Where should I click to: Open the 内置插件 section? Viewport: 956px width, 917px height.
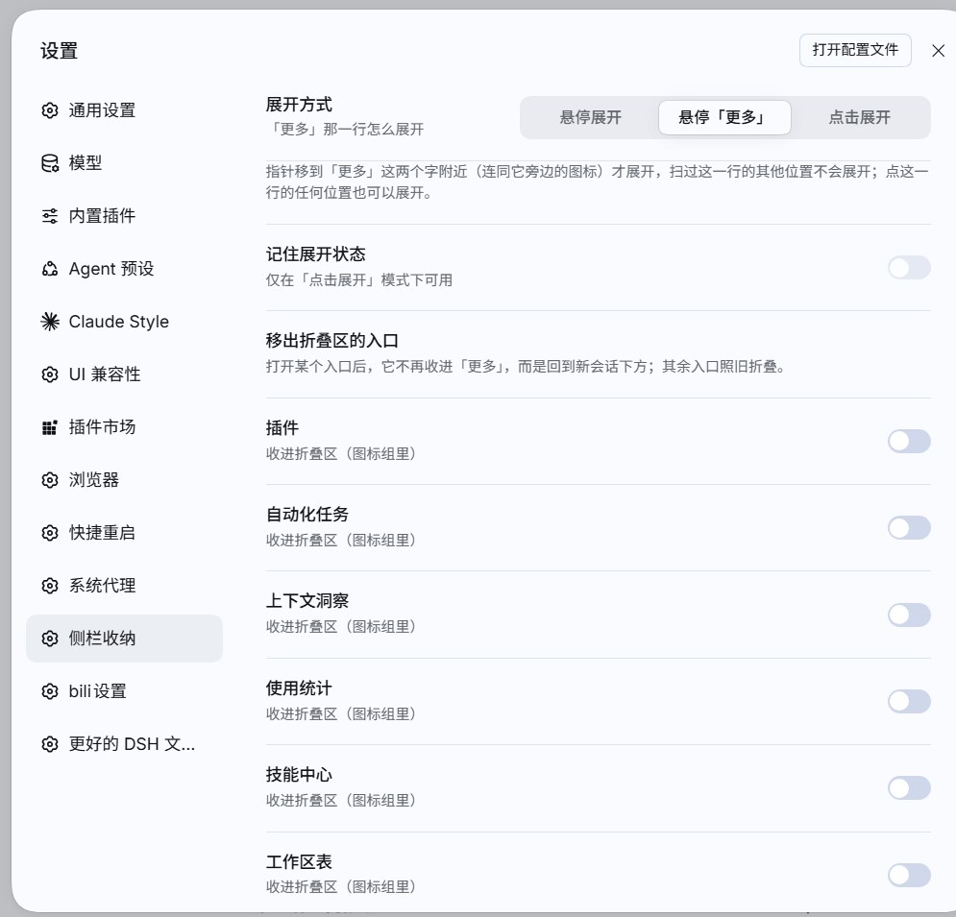click(x=124, y=216)
